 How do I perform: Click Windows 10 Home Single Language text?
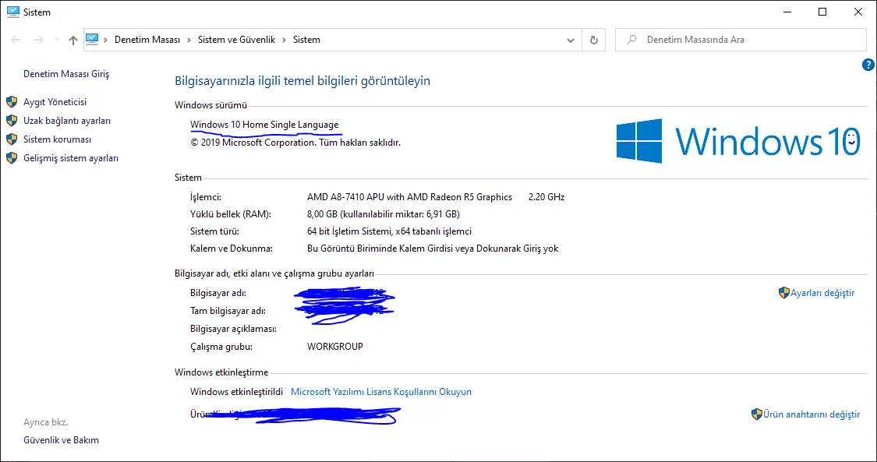[264, 125]
